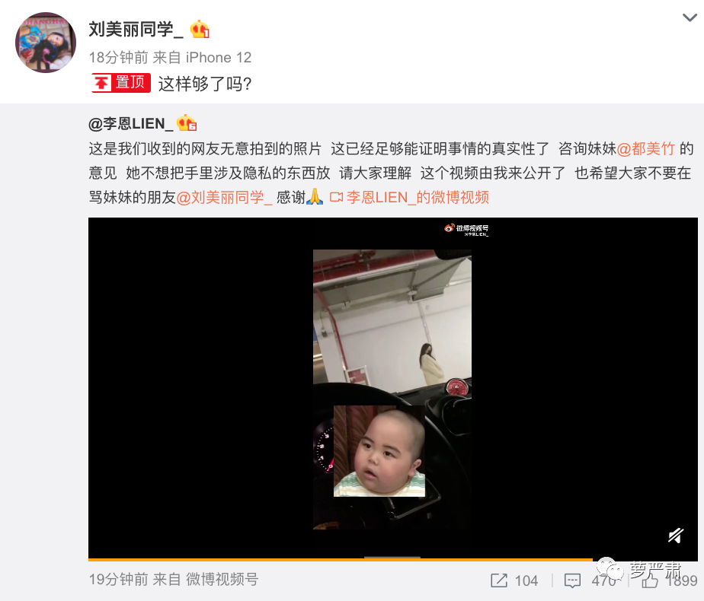Click the red 置顶 pinned tag
Image resolution: width=704 pixels, height=601 pixels.
tap(121, 83)
